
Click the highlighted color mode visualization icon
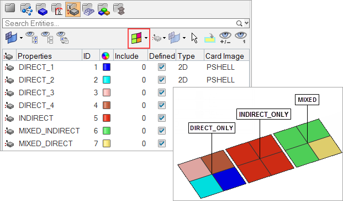(x=136, y=38)
